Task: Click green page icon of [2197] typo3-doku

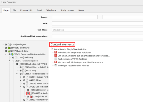Action: click(x=9, y=51)
